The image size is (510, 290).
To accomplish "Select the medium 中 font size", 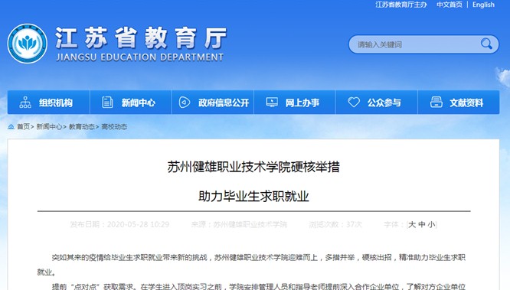I will coord(422,225).
